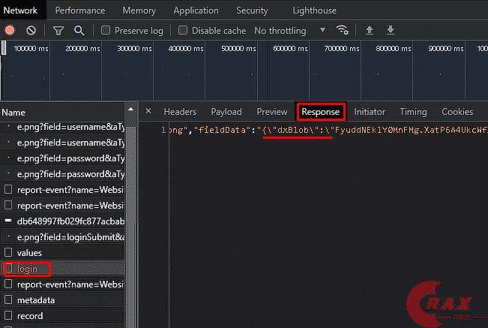Import HAR file upload arrow
The width and height of the screenshot is (488, 328).
[x=370, y=30]
